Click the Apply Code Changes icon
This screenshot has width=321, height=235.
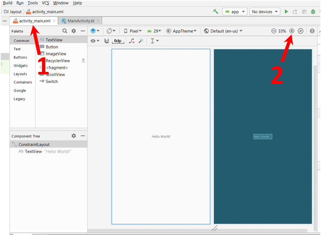pos(304,12)
